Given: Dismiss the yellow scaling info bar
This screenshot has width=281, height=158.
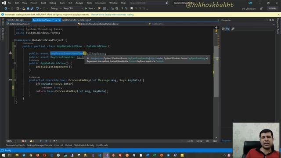Looking at the screenshot, I should tap(278, 14).
